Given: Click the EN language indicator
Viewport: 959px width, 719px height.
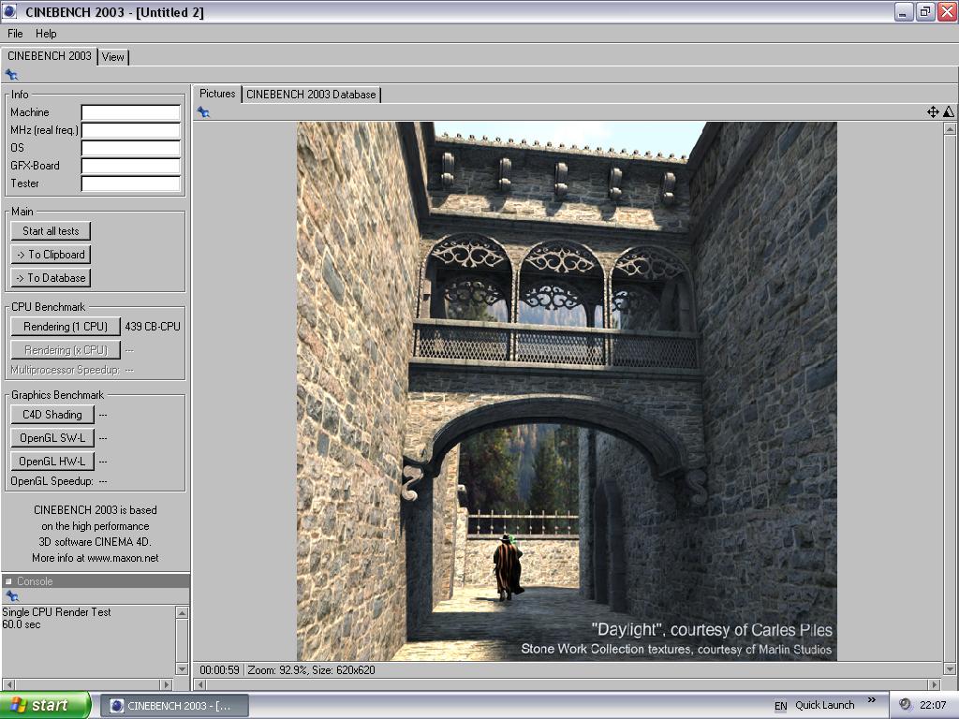Looking at the screenshot, I should pos(780,706).
